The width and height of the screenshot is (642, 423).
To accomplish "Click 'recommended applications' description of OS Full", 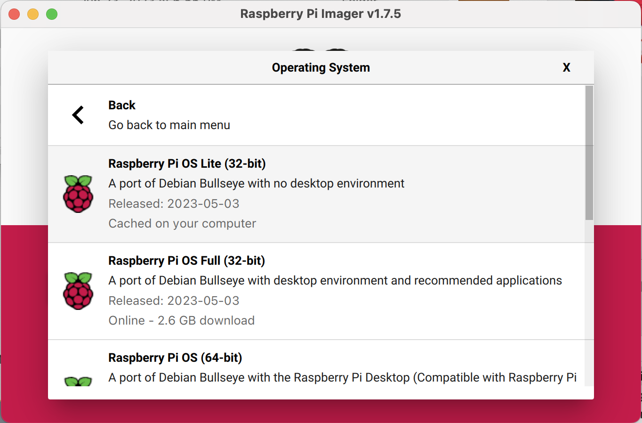I will (335, 280).
